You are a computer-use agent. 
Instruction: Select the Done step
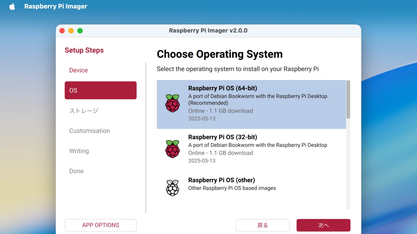[76, 171]
